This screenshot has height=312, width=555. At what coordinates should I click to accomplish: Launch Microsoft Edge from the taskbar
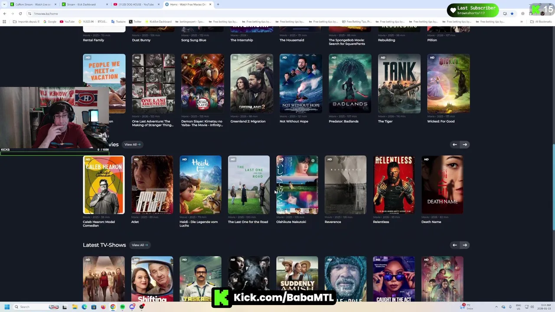pyautogui.click(x=84, y=307)
